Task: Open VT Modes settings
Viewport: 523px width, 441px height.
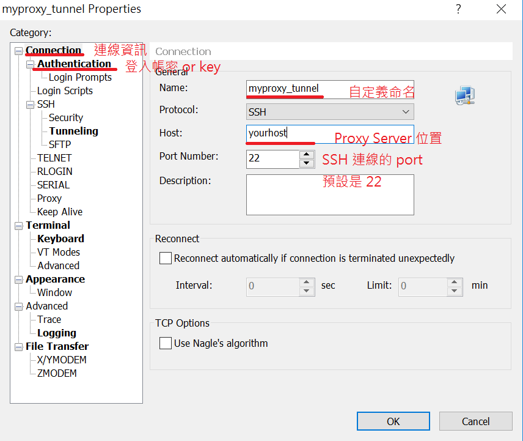Action: (59, 252)
